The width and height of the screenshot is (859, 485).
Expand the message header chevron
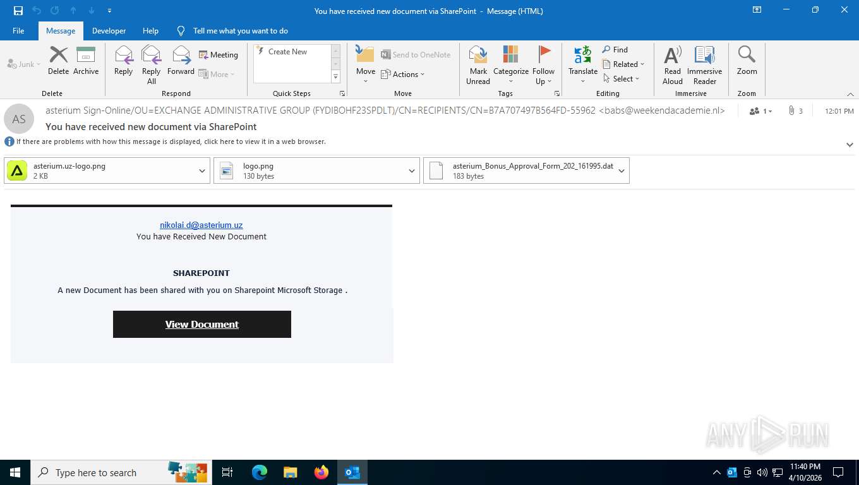(850, 145)
